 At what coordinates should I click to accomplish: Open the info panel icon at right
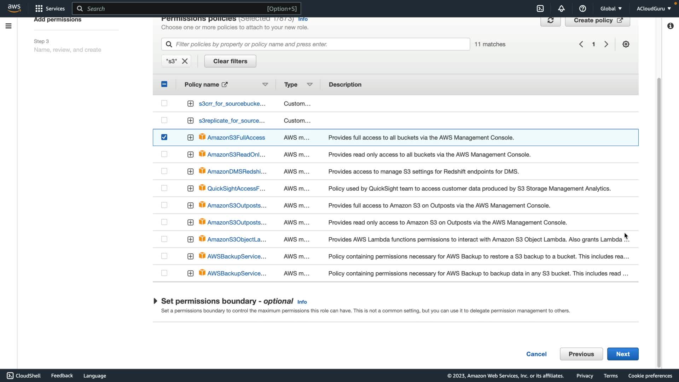coord(670,26)
